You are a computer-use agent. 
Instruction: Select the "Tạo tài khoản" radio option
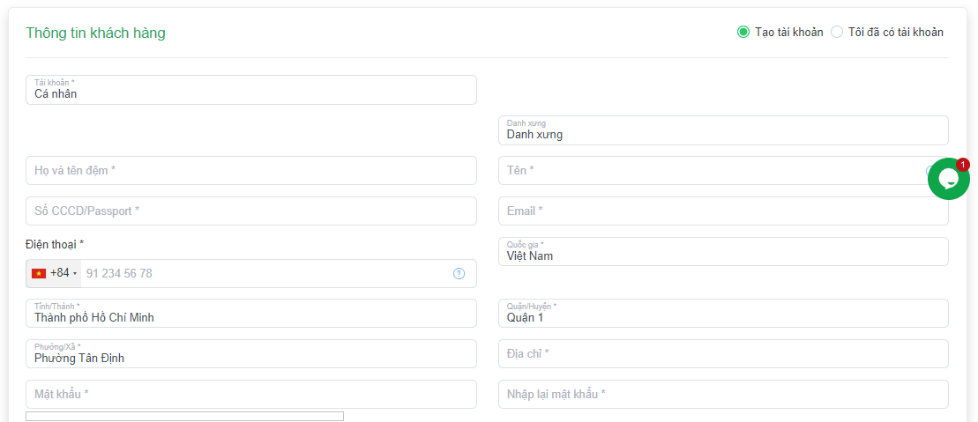pyautogui.click(x=743, y=33)
